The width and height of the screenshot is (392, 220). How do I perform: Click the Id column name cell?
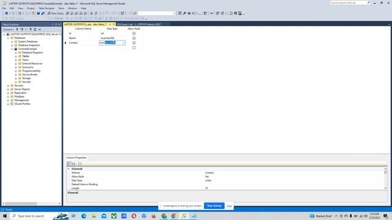point(83,34)
